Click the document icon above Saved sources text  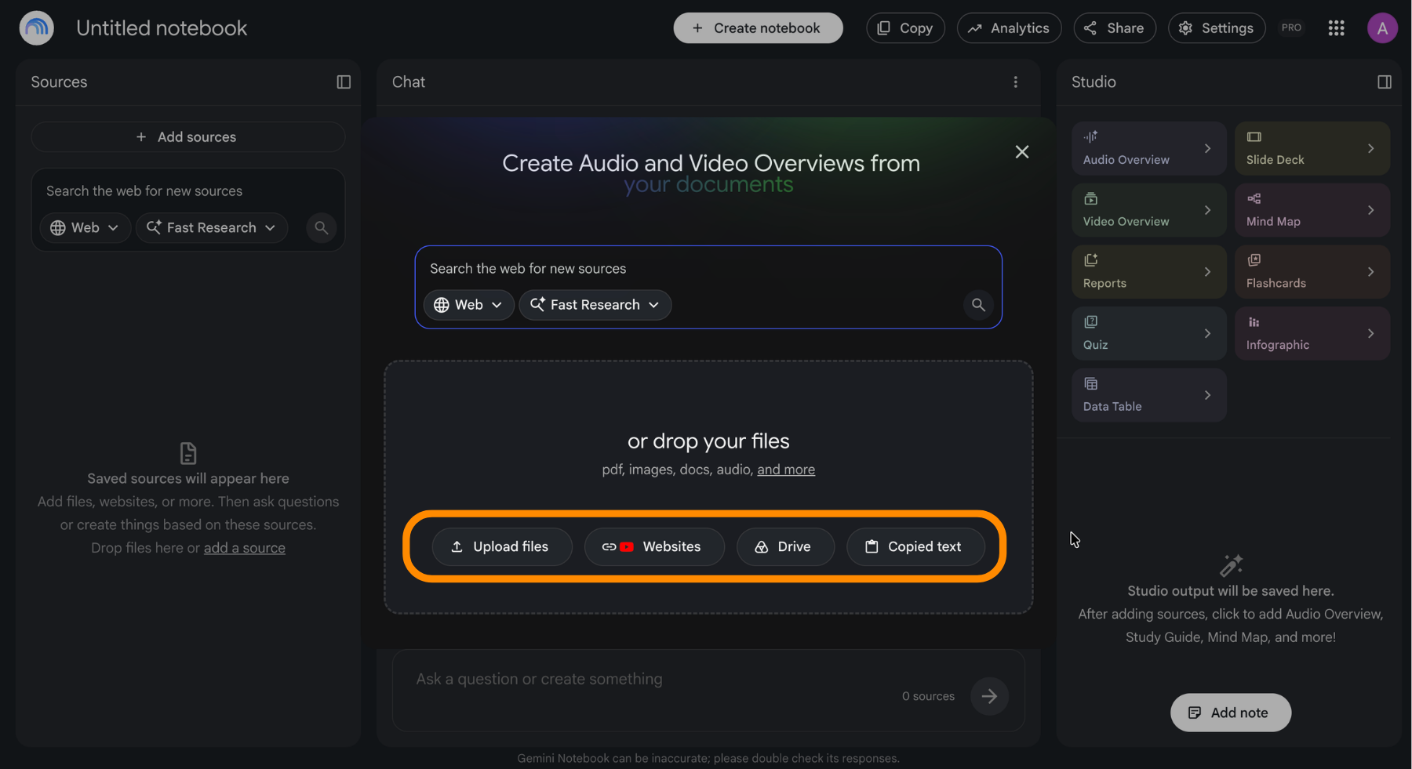[x=188, y=453]
